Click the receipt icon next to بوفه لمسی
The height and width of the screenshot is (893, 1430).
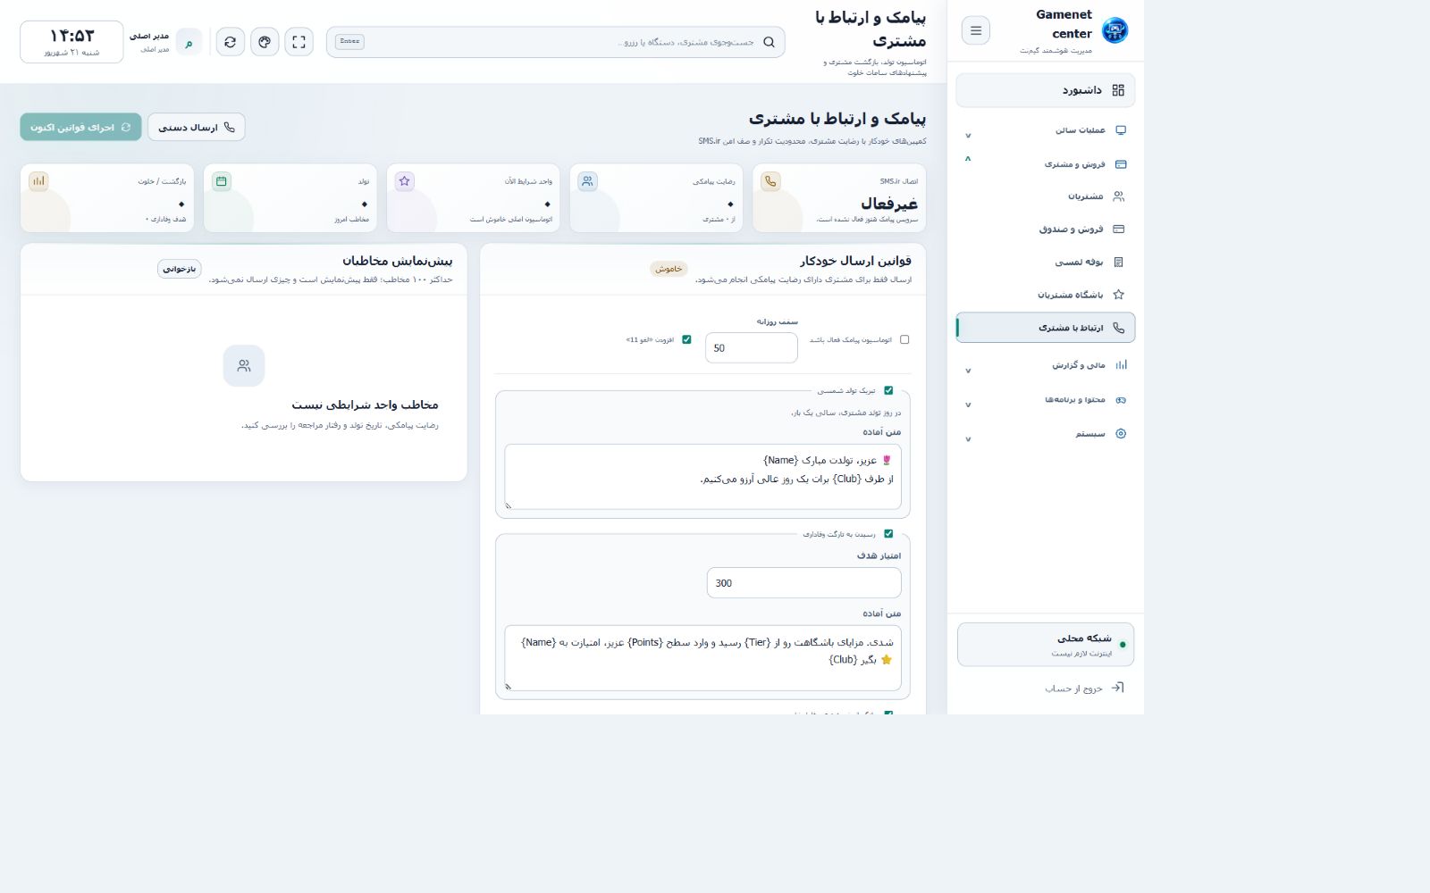click(x=1118, y=262)
